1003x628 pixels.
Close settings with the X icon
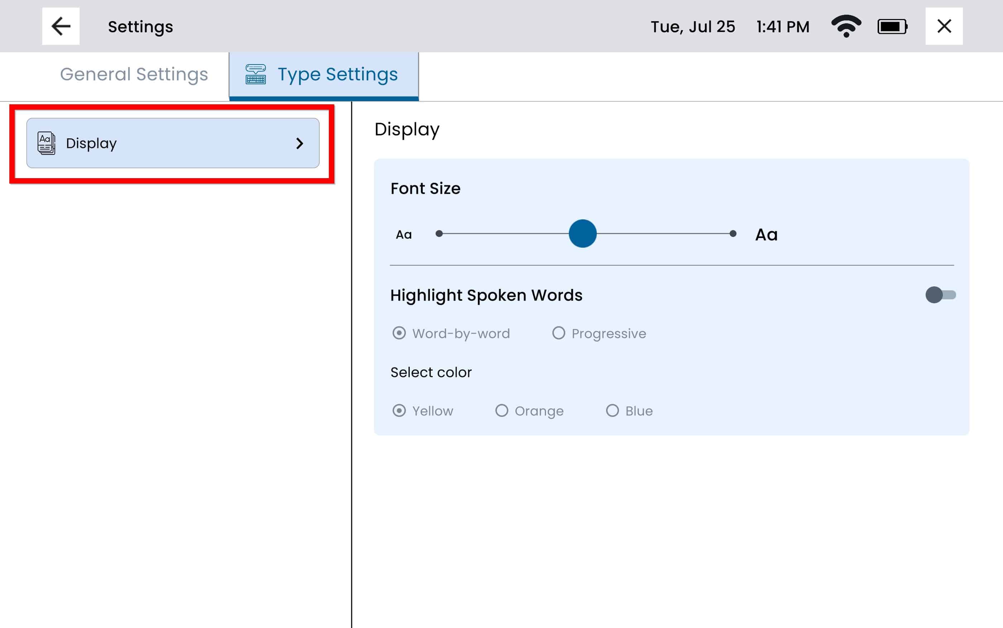click(944, 26)
